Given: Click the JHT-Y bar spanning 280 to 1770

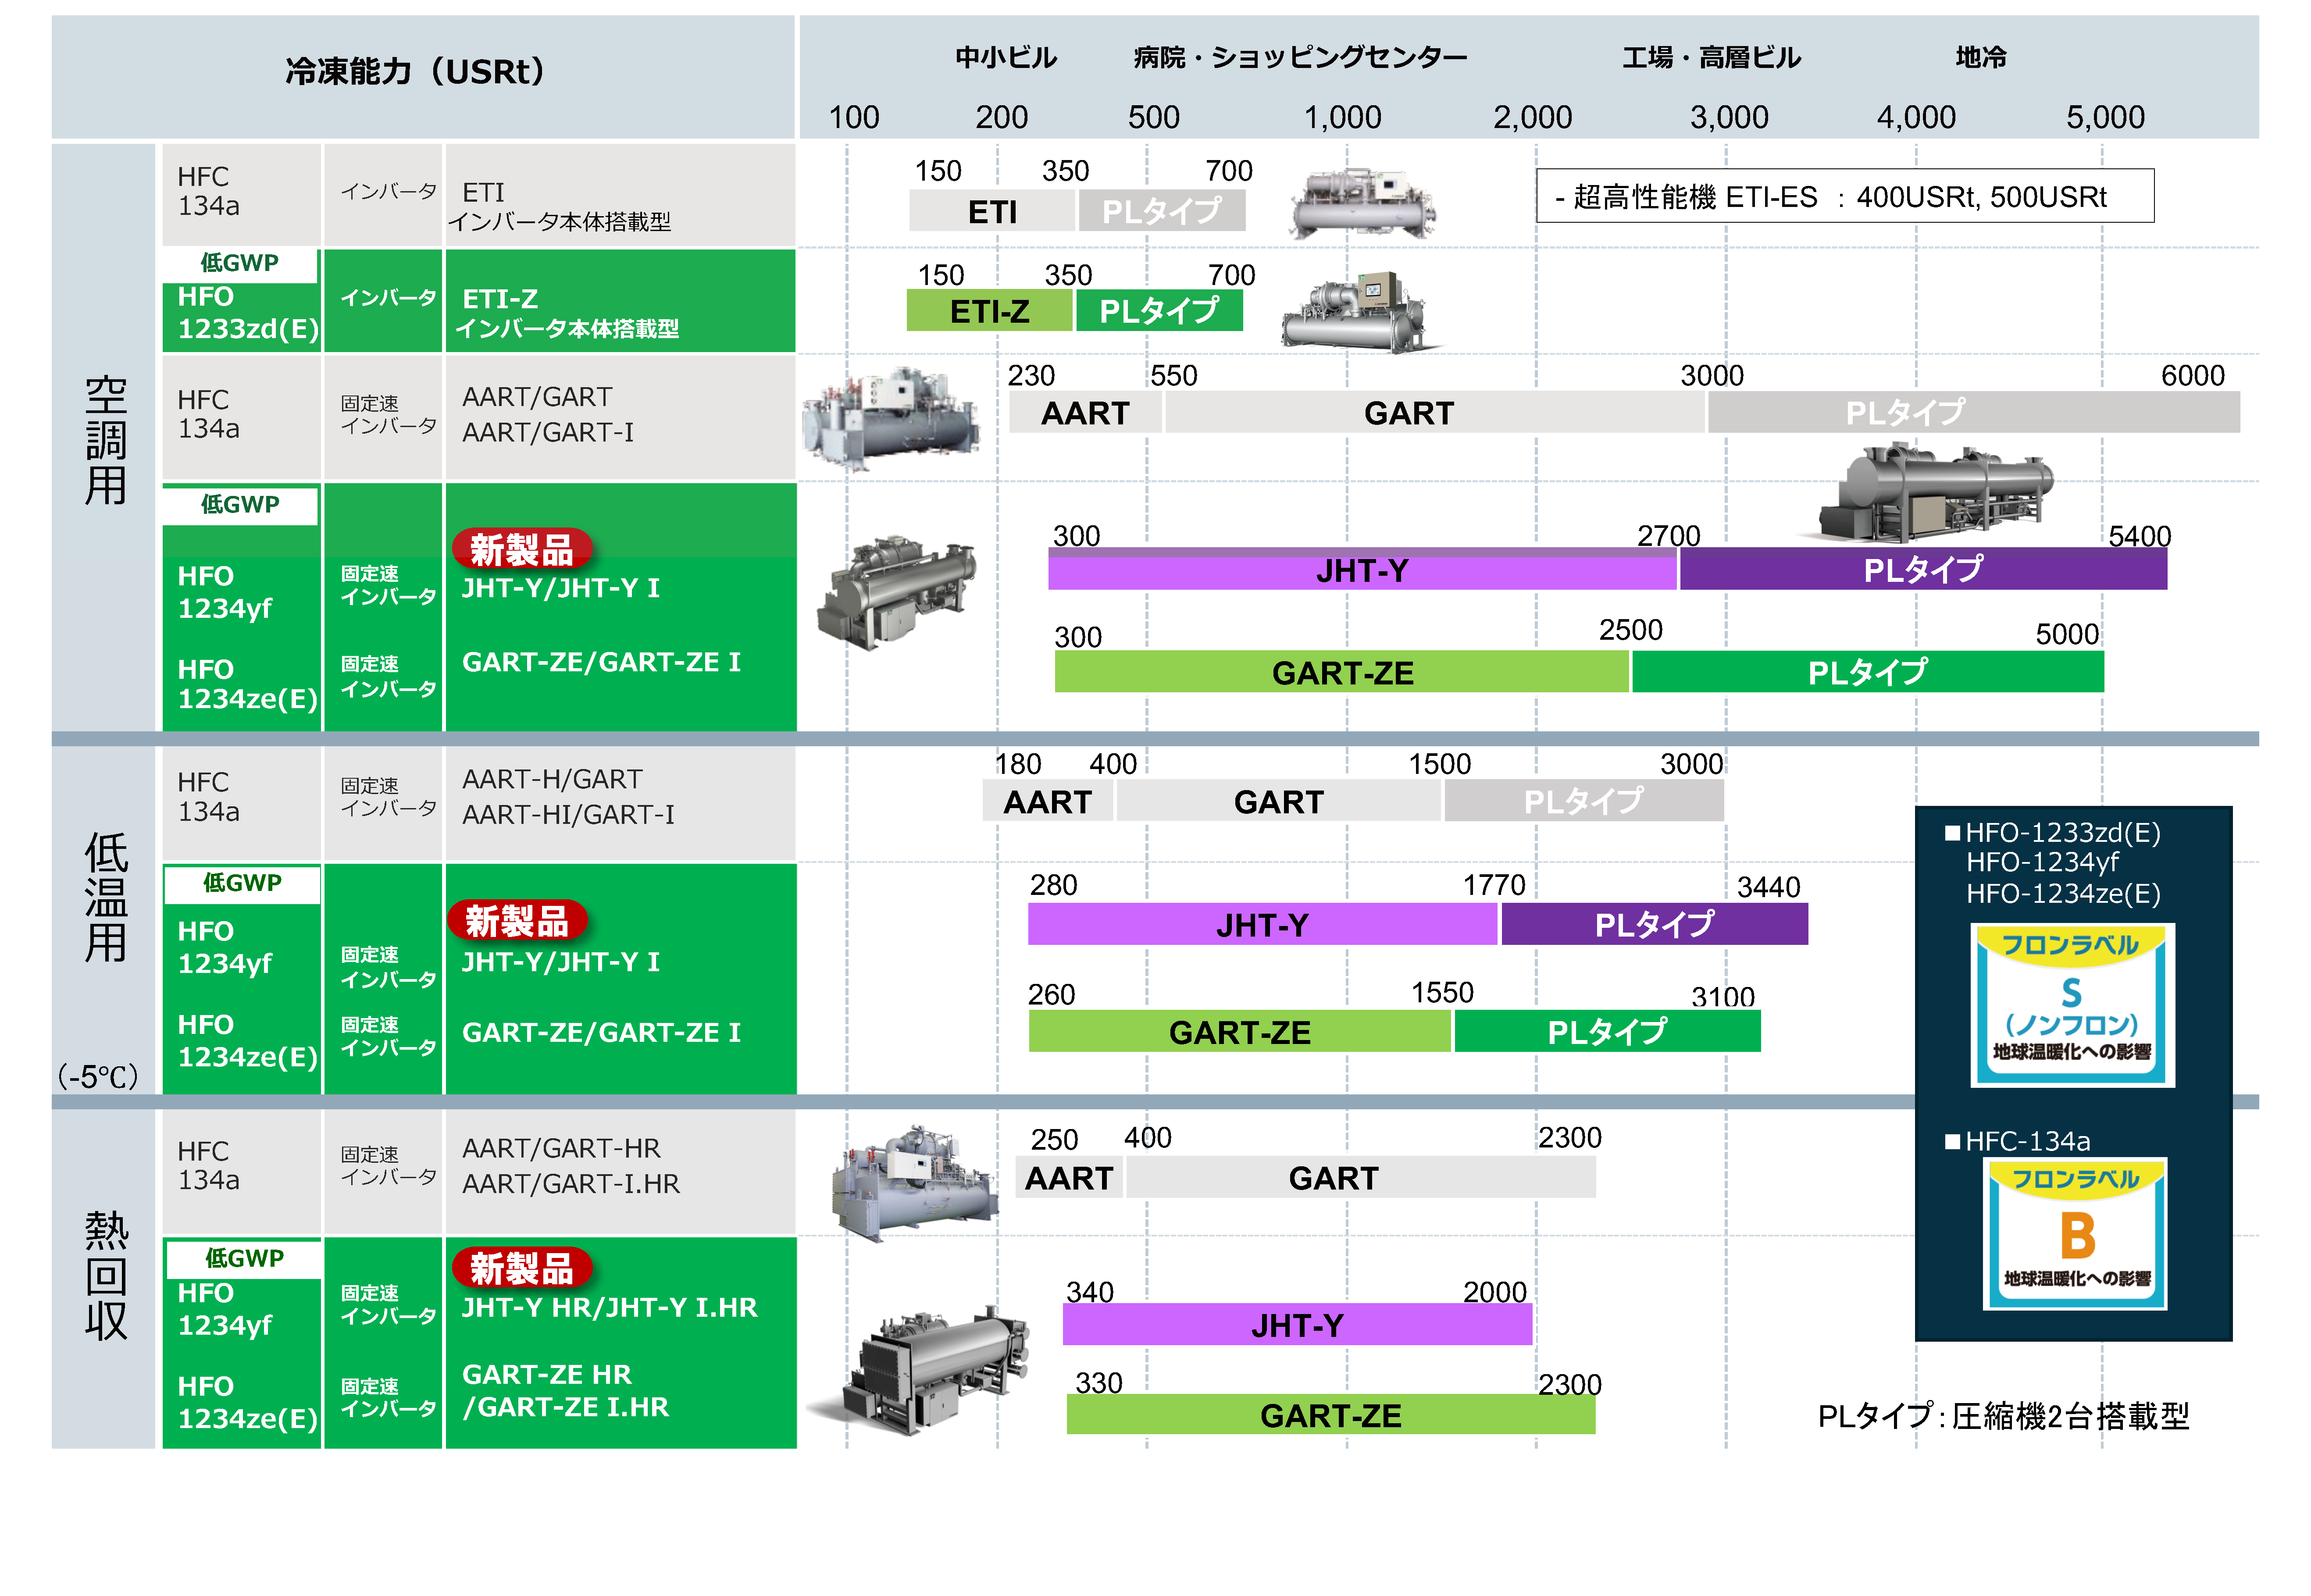Looking at the screenshot, I should pos(1263,924).
